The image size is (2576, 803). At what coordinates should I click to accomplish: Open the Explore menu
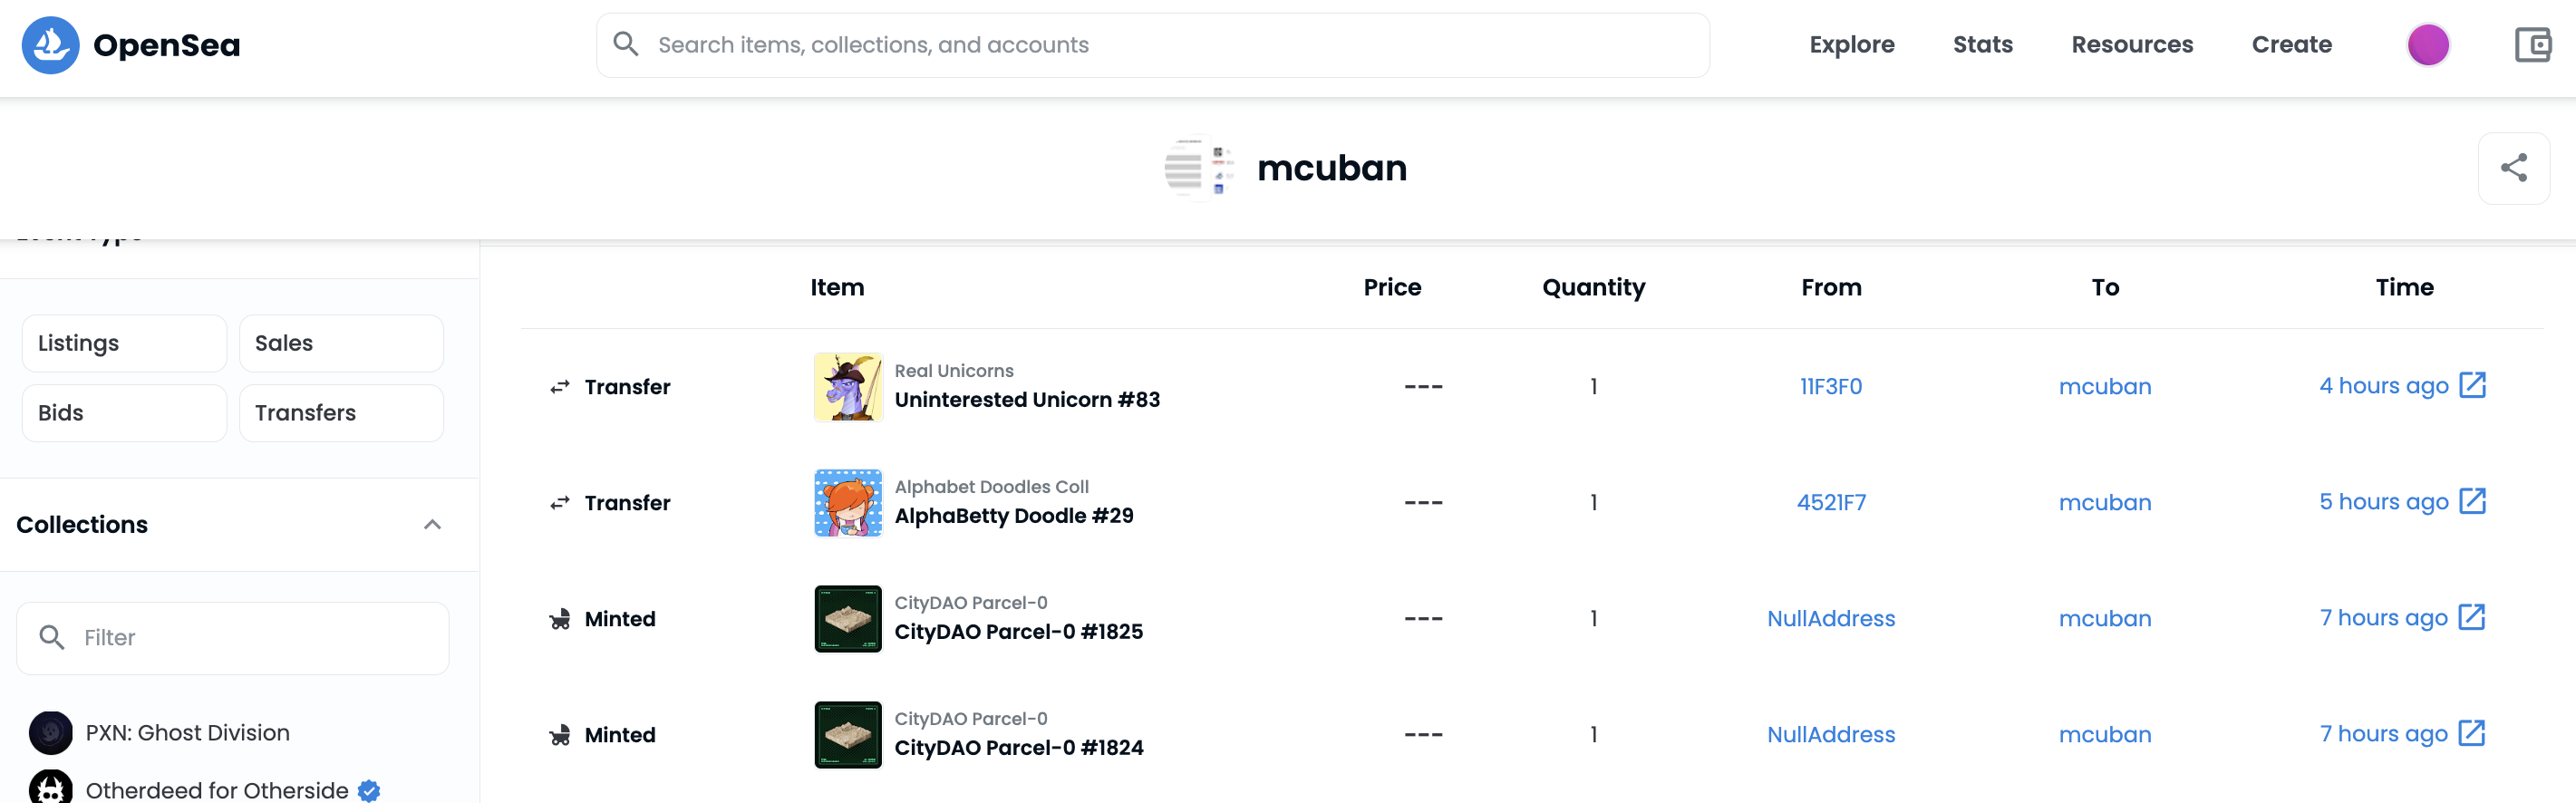[x=1851, y=45]
